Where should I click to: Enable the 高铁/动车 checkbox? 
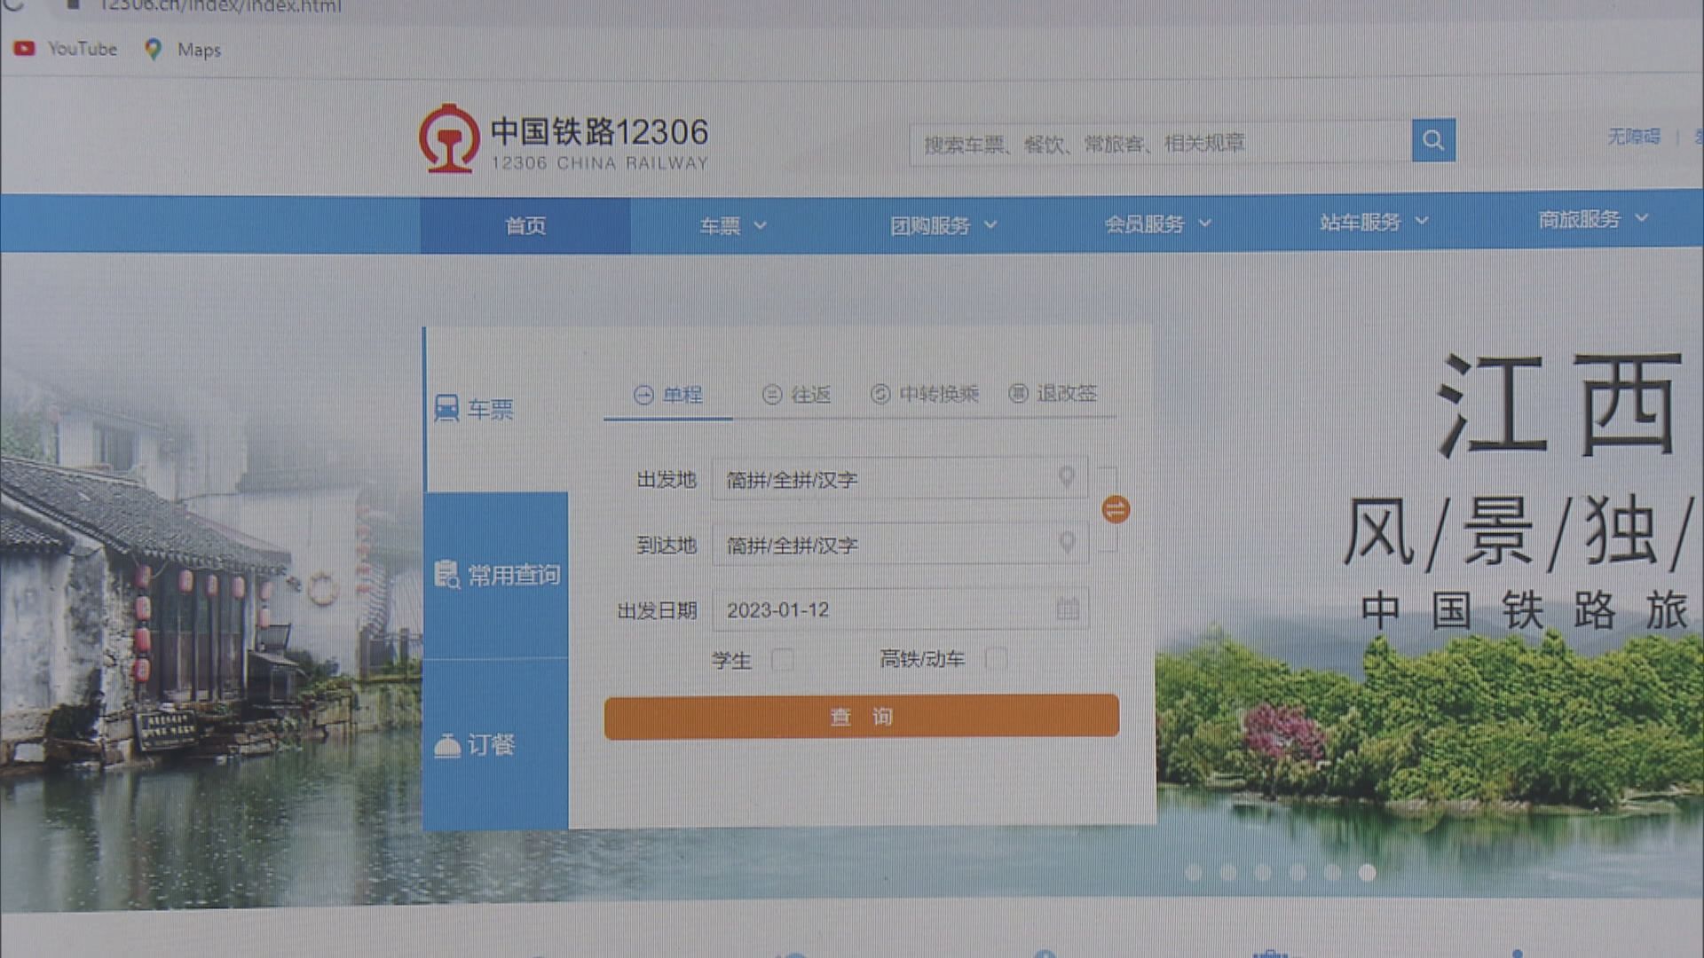click(x=996, y=658)
